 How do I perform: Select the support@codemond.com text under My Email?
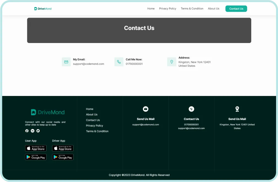88,64
